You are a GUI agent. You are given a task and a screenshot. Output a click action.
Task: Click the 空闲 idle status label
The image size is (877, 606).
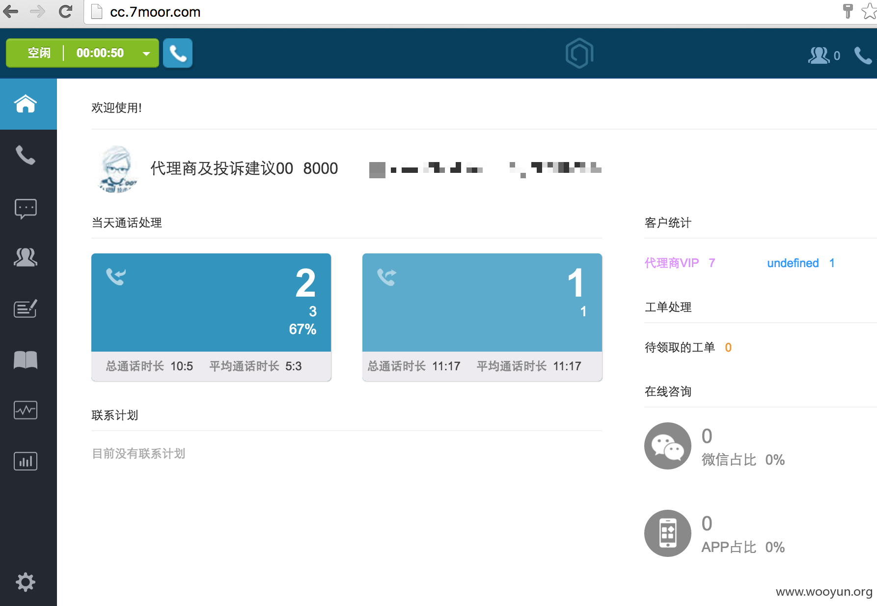pyautogui.click(x=39, y=53)
